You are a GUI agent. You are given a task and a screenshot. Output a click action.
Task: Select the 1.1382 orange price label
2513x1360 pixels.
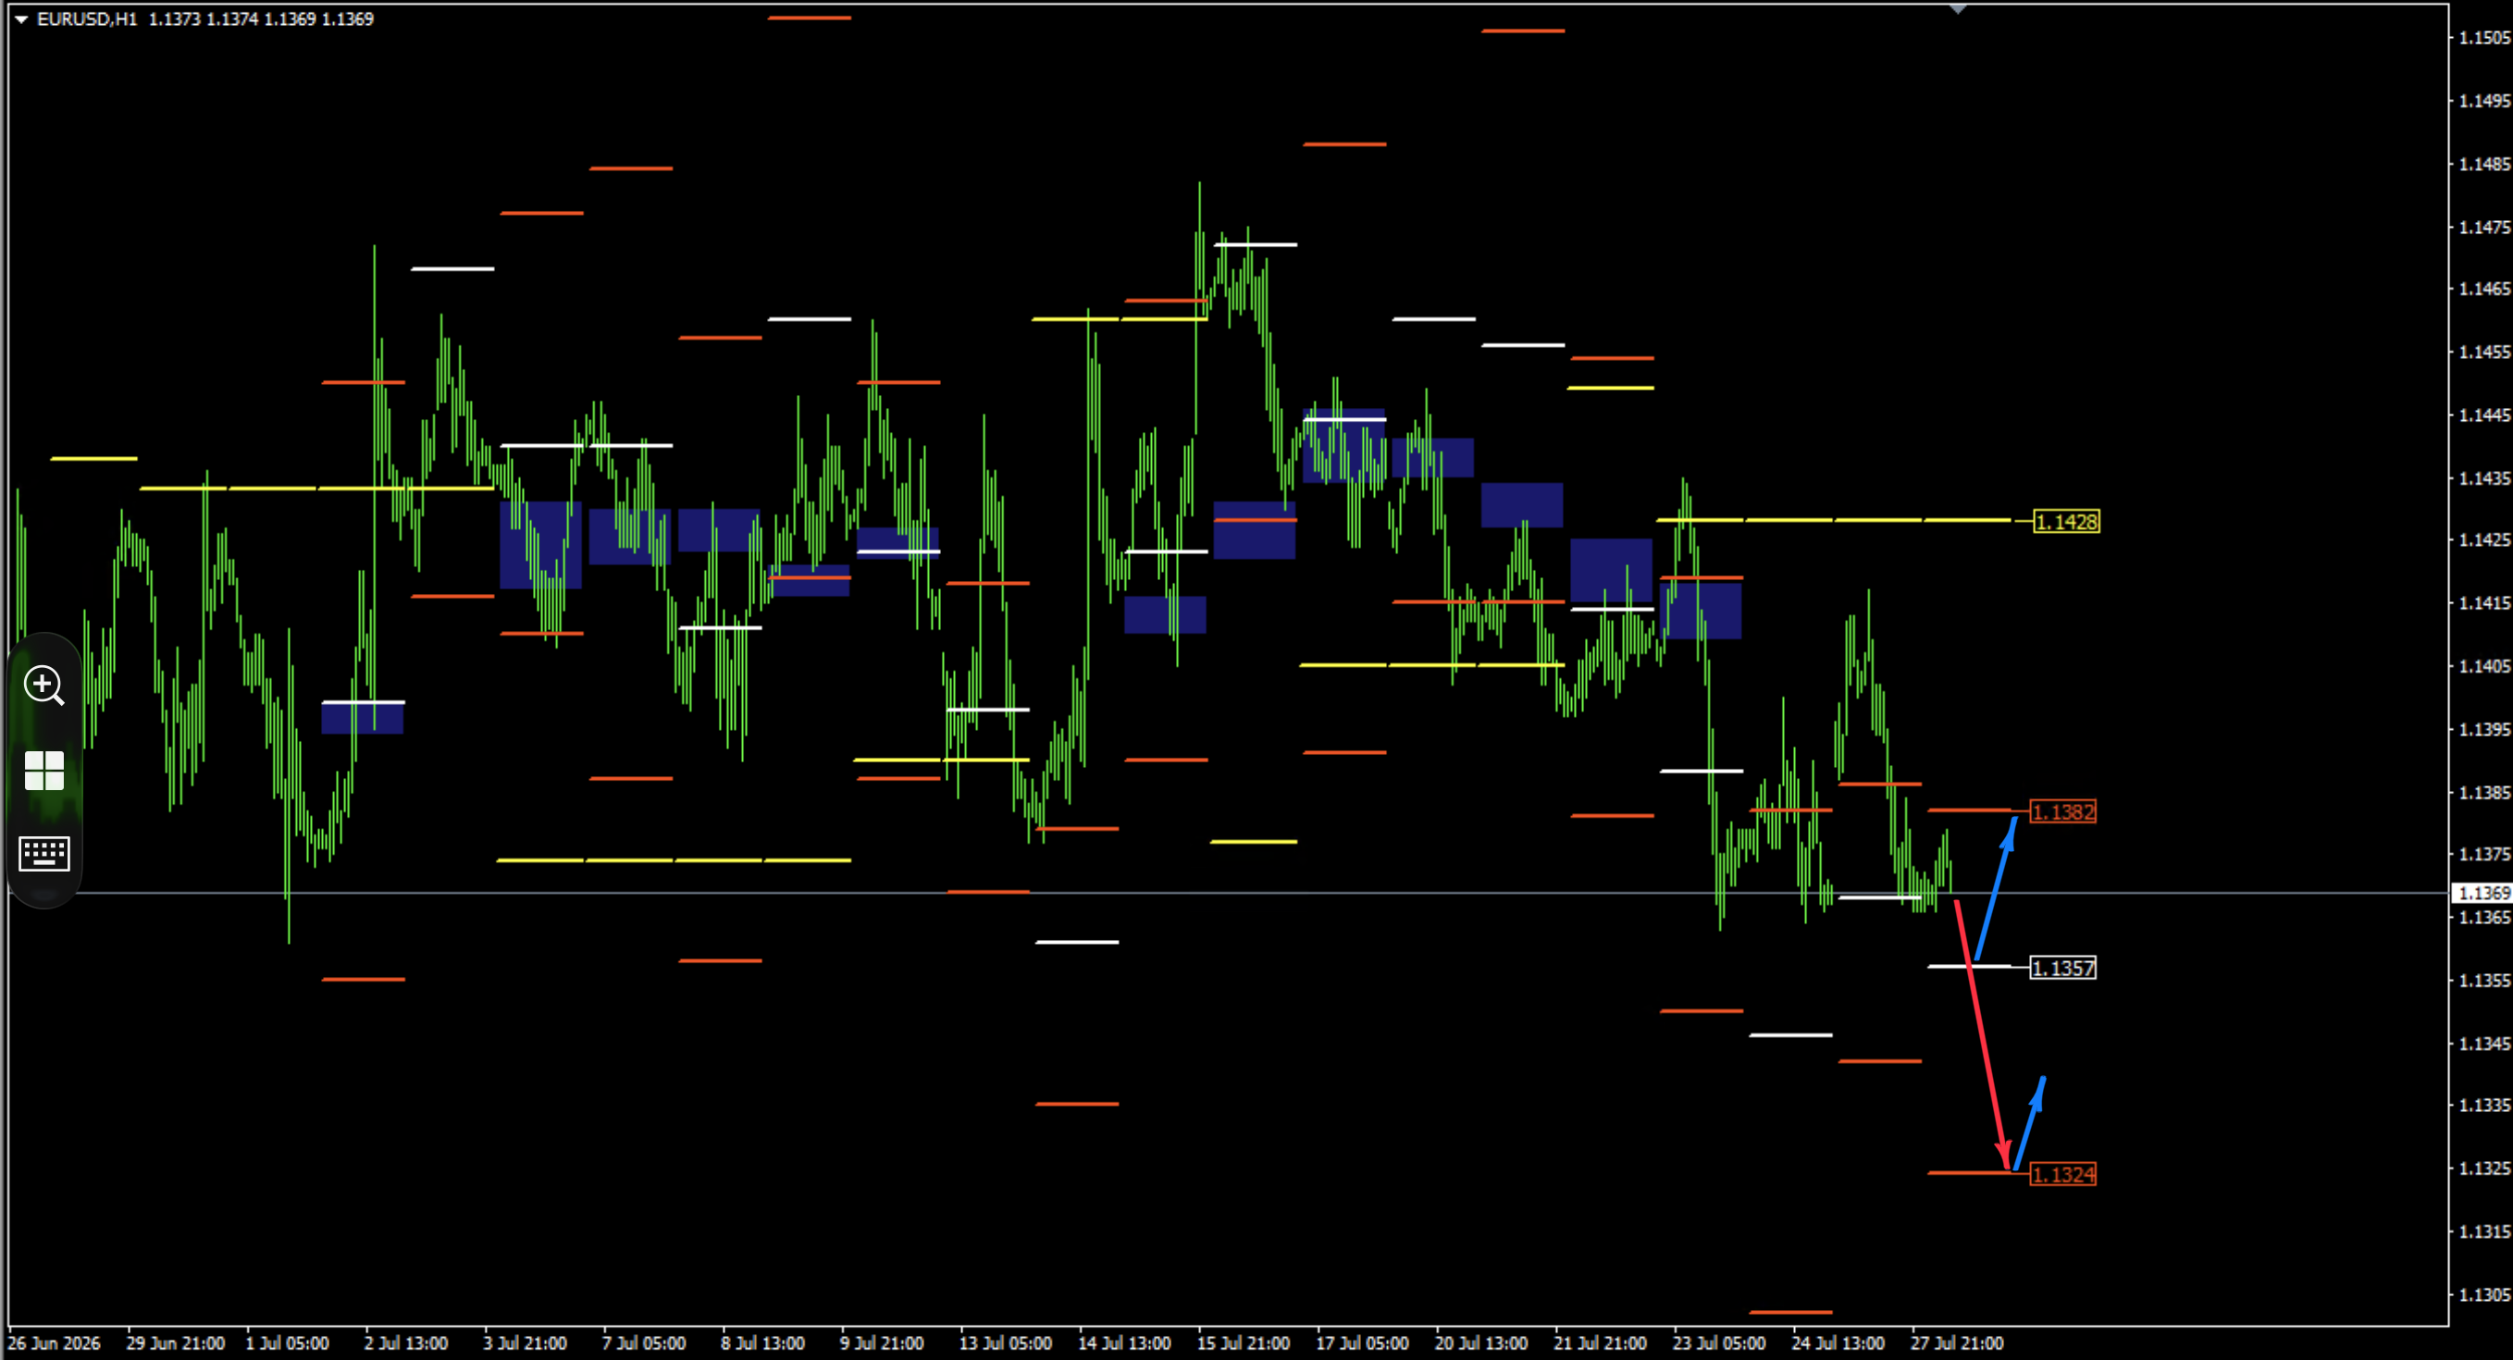[x=2063, y=811]
